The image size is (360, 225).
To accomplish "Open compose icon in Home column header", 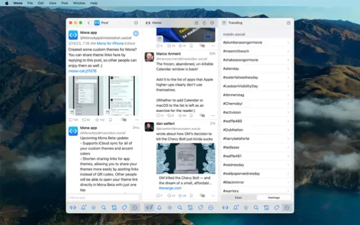I will click(x=196, y=22).
